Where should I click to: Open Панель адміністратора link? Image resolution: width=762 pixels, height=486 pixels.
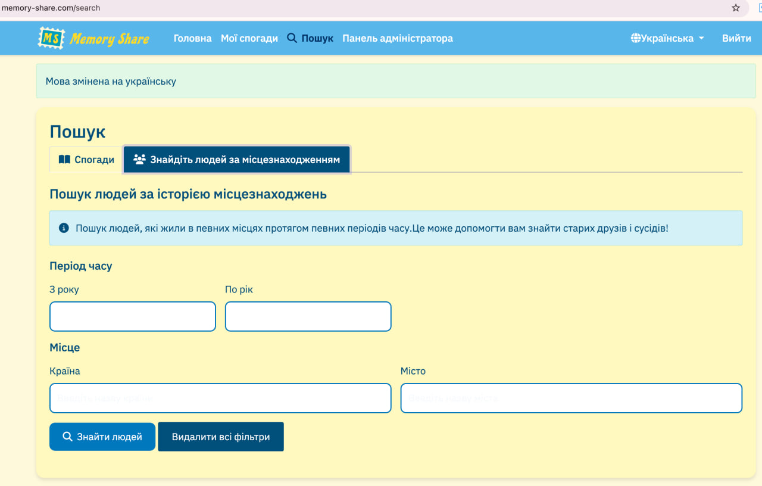pyautogui.click(x=397, y=38)
